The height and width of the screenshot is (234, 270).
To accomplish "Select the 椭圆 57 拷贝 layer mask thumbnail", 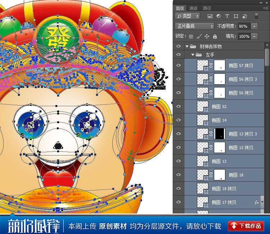I will pos(220,65).
